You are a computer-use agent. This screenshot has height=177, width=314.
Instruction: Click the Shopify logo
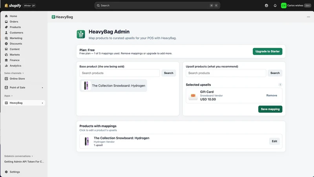pyautogui.click(x=13, y=6)
